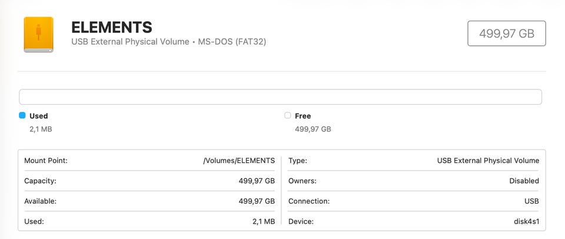Click the Disabled owners value

524,181
